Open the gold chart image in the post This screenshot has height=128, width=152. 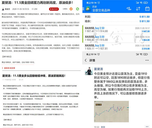tap(111, 111)
